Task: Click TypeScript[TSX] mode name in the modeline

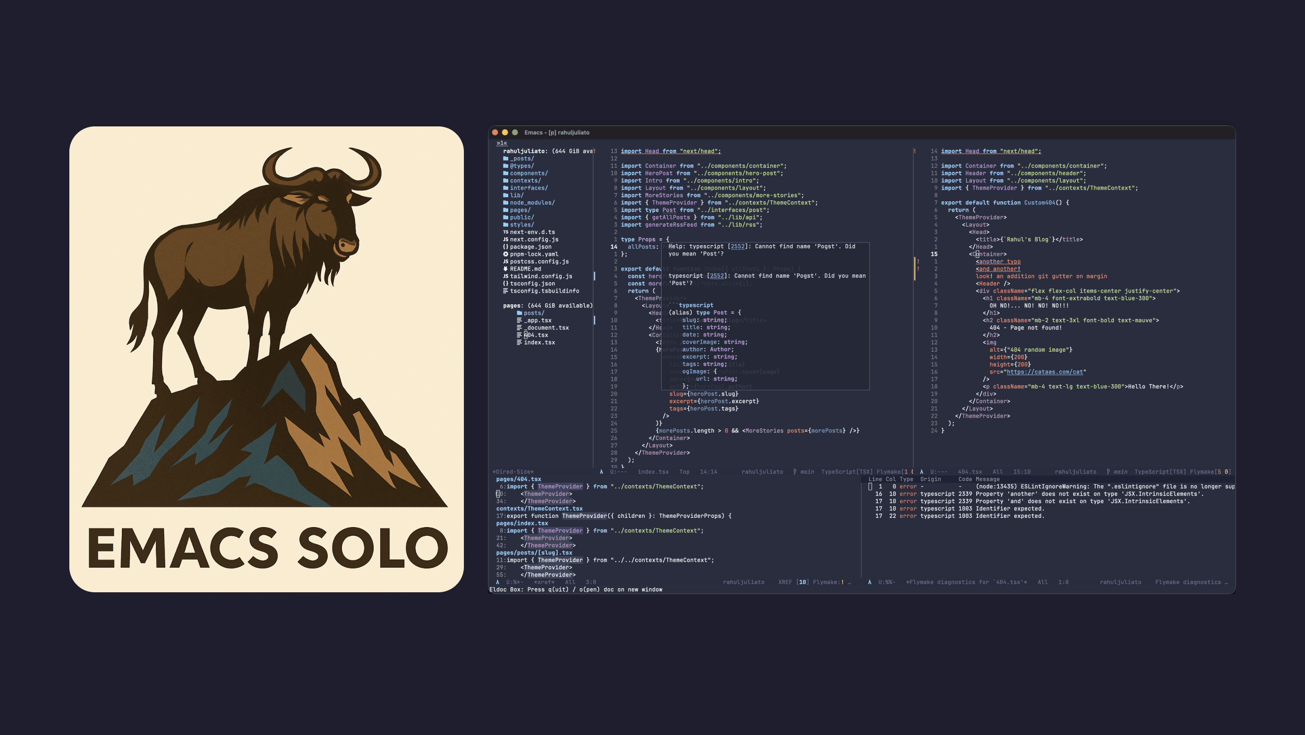Action: (x=846, y=471)
